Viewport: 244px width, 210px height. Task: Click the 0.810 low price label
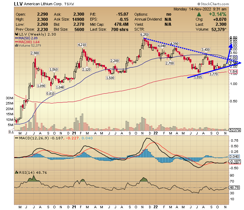(51, 94)
